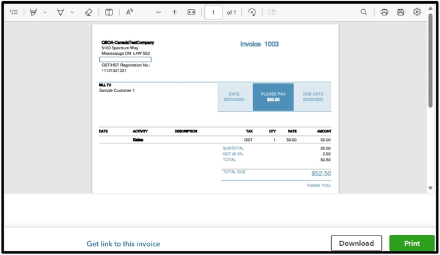Click the DUE DATE 08/05/2025 box
The height and width of the screenshot is (255, 440).
[x=313, y=97]
